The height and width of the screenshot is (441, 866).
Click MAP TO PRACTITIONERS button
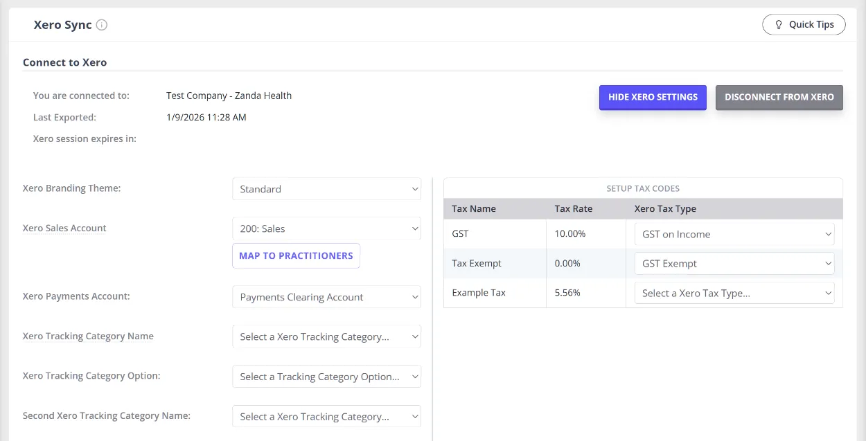point(296,255)
